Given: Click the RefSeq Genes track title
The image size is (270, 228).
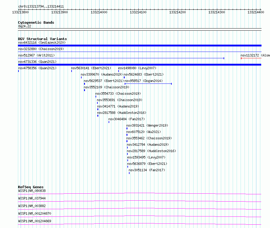Looking at the screenshot, I should tap(31, 187).
